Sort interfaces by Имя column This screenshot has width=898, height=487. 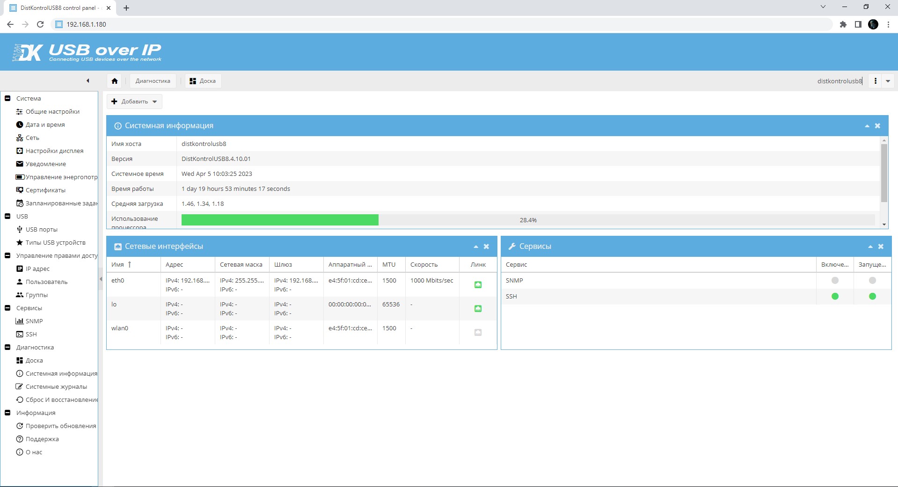coord(134,264)
